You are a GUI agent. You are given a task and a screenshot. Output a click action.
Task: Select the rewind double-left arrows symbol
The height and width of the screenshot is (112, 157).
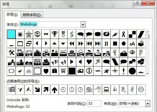click(x=72, y=44)
